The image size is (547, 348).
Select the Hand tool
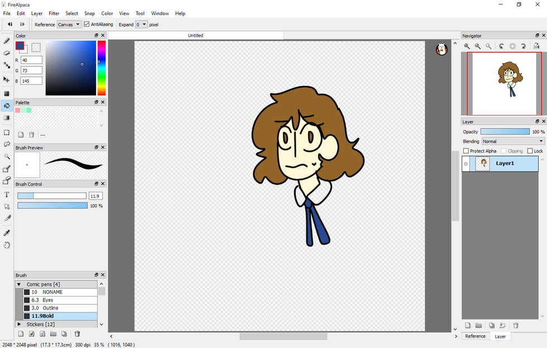click(7, 245)
